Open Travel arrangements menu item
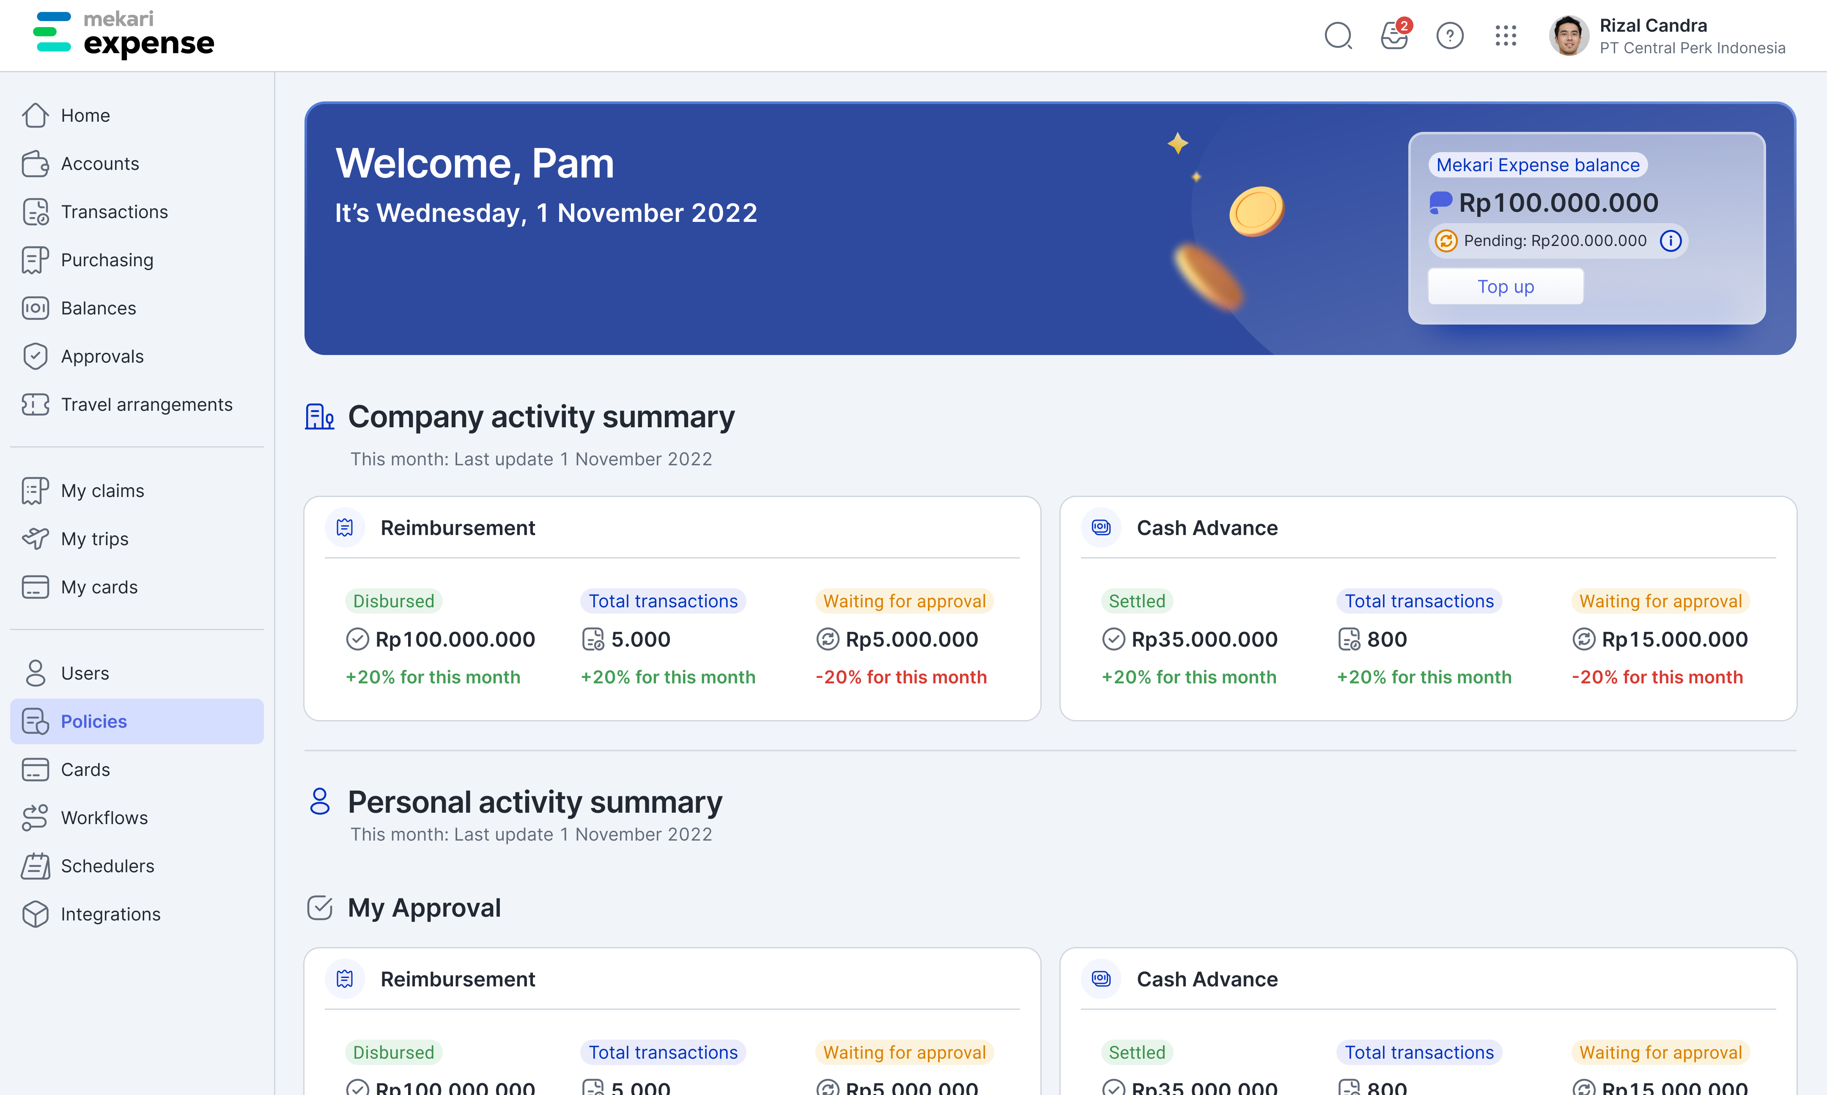The width and height of the screenshot is (1827, 1095). [146, 404]
